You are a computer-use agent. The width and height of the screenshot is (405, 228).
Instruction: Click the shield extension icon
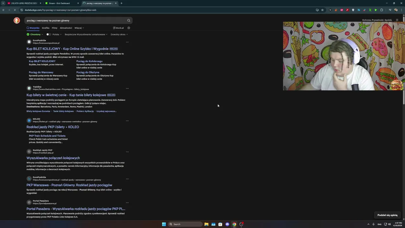point(353,10)
